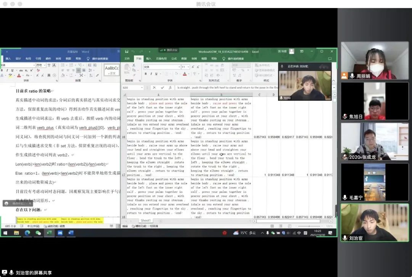
Task: Expand the Excel font size dropdown
Action: [188, 67]
